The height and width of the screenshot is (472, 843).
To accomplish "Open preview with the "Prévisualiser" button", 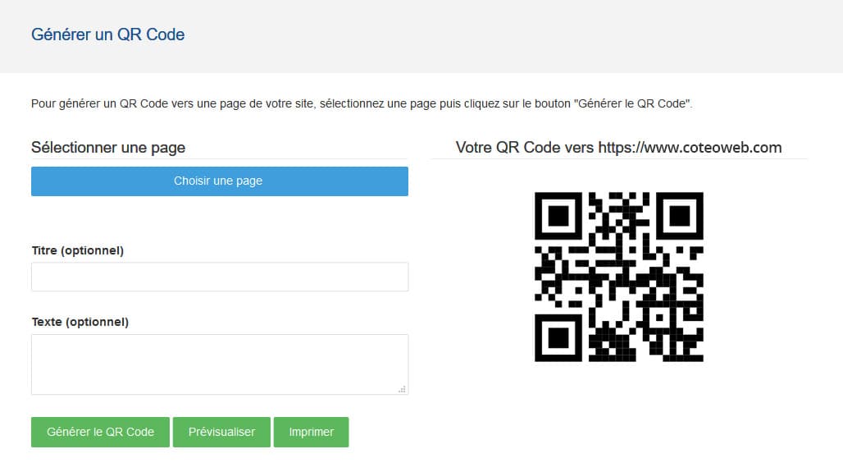I will point(221,432).
